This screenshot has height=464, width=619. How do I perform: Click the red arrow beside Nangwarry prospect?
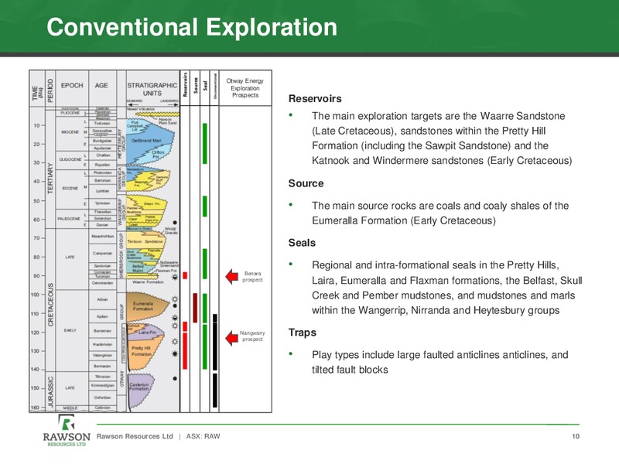click(231, 338)
